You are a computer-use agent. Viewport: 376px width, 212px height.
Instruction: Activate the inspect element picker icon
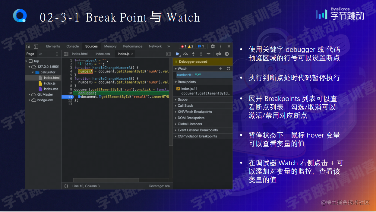tap(28, 46)
